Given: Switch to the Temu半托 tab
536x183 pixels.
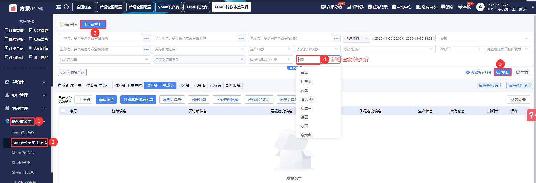Looking at the screenshot, I should 68,25.
